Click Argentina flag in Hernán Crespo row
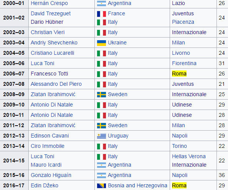The height and width of the screenshot is (190, 228). pyautogui.click(x=101, y=3)
